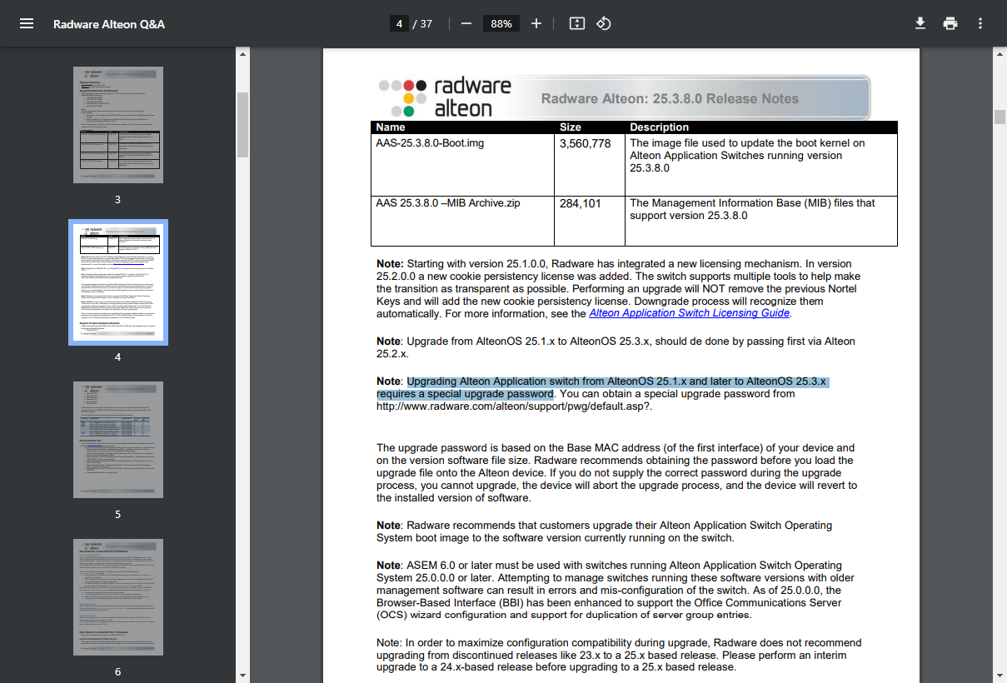Viewport: 1007px width, 683px height.
Task: Zoom in with the plus button
Action: [x=536, y=23]
